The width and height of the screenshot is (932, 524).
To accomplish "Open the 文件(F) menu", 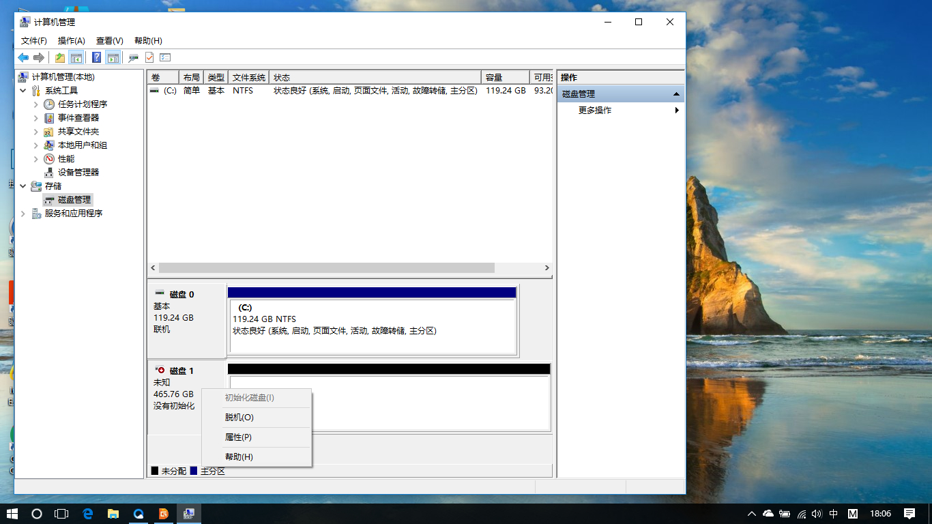I will coord(34,41).
